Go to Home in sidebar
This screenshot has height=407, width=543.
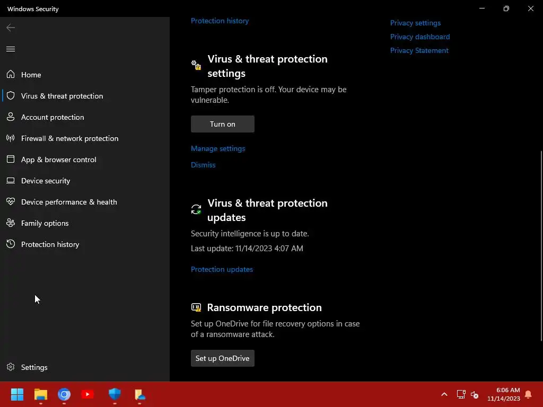85,74
